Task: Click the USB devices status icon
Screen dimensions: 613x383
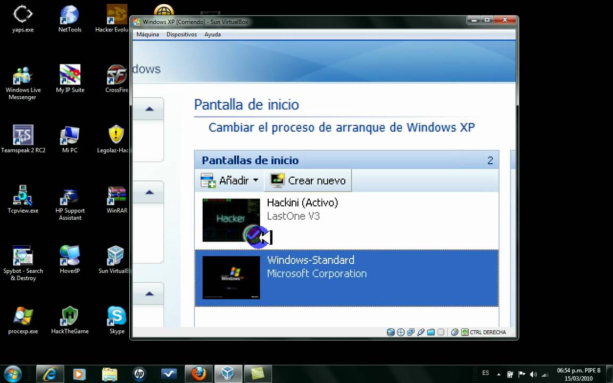Action: click(421, 332)
